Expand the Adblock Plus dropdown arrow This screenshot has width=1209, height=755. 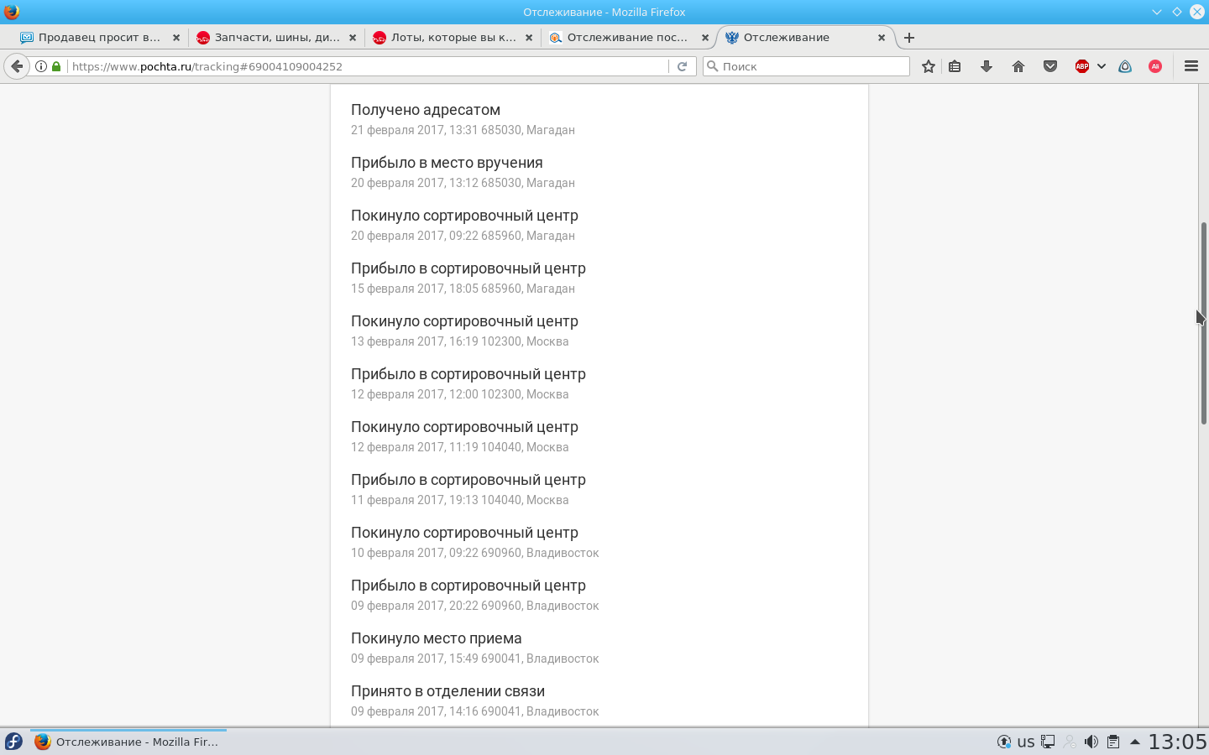pos(1101,66)
